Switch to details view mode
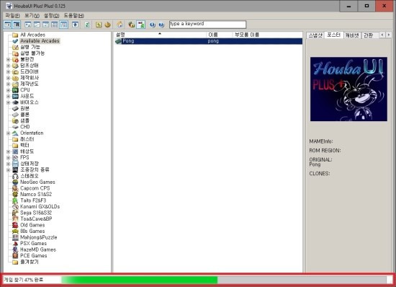The image size is (396, 287). coord(55,25)
